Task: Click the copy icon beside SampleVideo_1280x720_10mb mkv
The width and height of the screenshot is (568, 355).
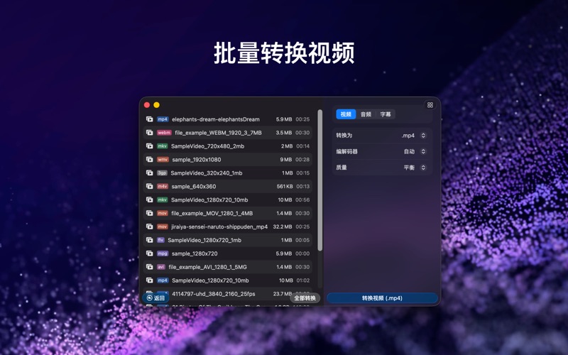Action: (x=149, y=200)
